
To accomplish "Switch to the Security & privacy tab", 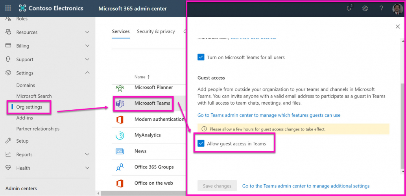I will click(x=156, y=31).
